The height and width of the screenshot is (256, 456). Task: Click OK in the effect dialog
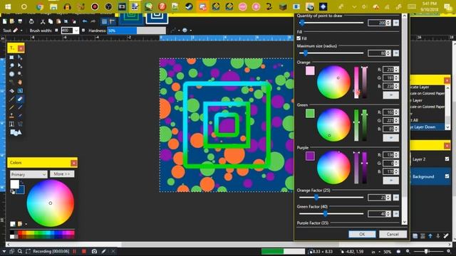pos(362,234)
